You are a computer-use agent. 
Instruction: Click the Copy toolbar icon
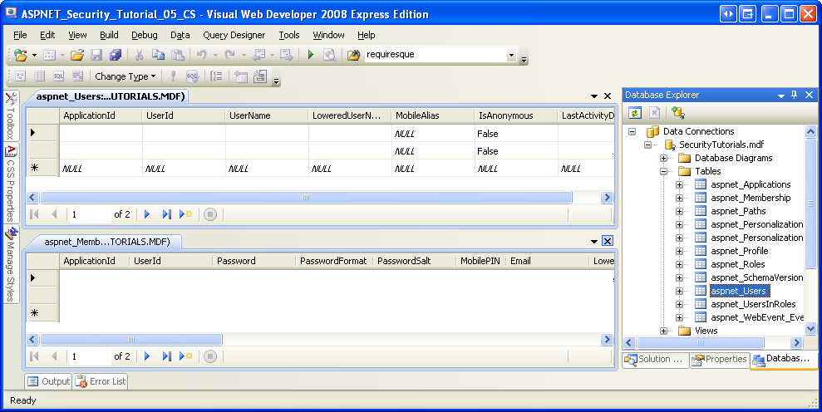click(x=158, y=55)
